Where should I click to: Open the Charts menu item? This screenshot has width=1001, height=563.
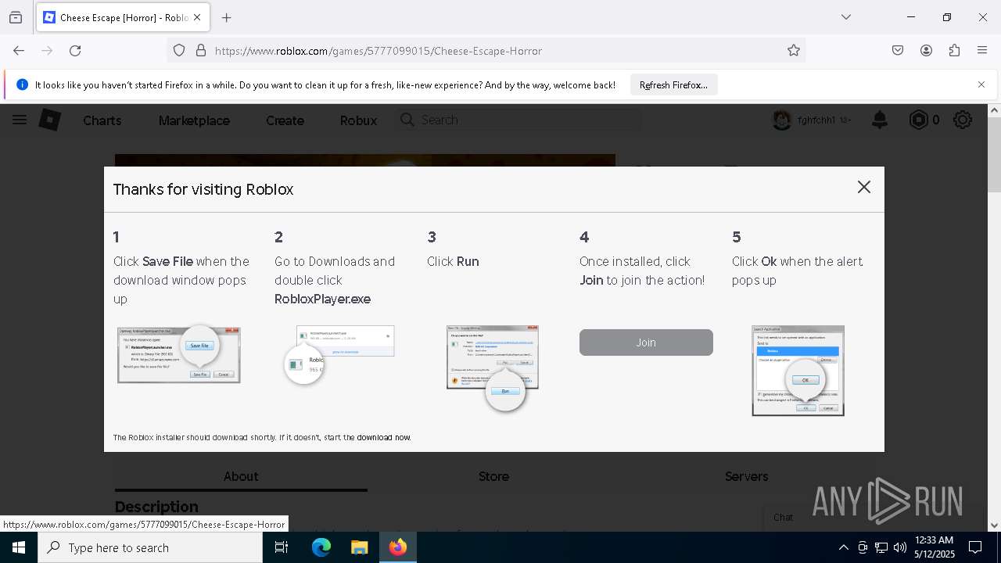coord(102,120)
